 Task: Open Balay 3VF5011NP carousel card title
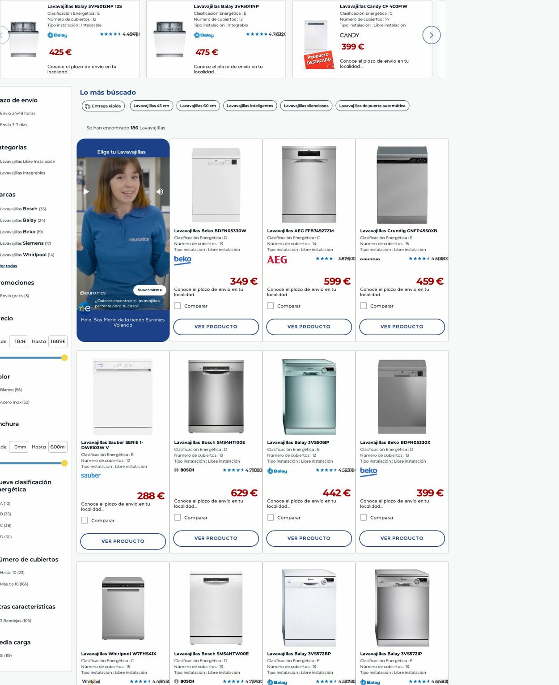pos(226,7)
